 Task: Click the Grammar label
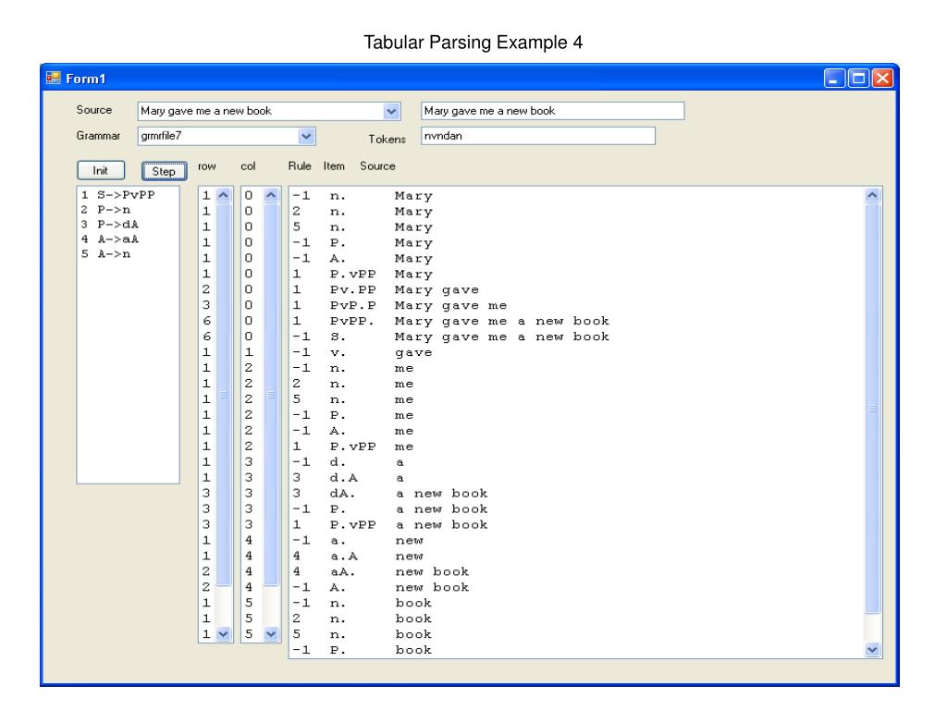pos(98,136)
